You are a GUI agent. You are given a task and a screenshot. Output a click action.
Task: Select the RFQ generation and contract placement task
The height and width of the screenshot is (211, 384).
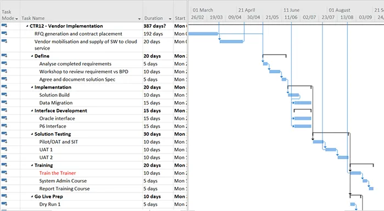click(x=78, y=34)
